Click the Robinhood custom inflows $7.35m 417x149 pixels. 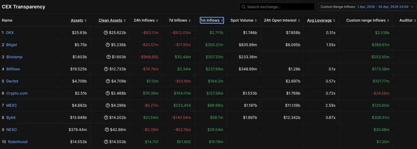pos(383,142)
